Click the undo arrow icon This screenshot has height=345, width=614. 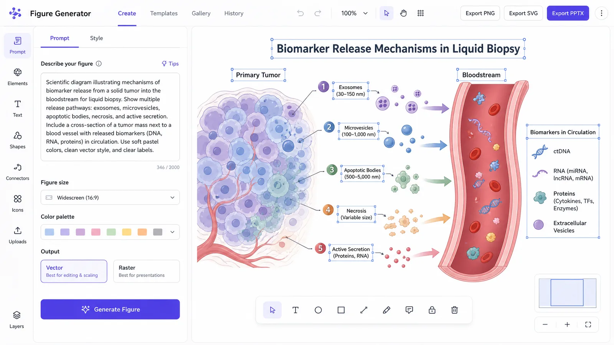tap(300, 13)
